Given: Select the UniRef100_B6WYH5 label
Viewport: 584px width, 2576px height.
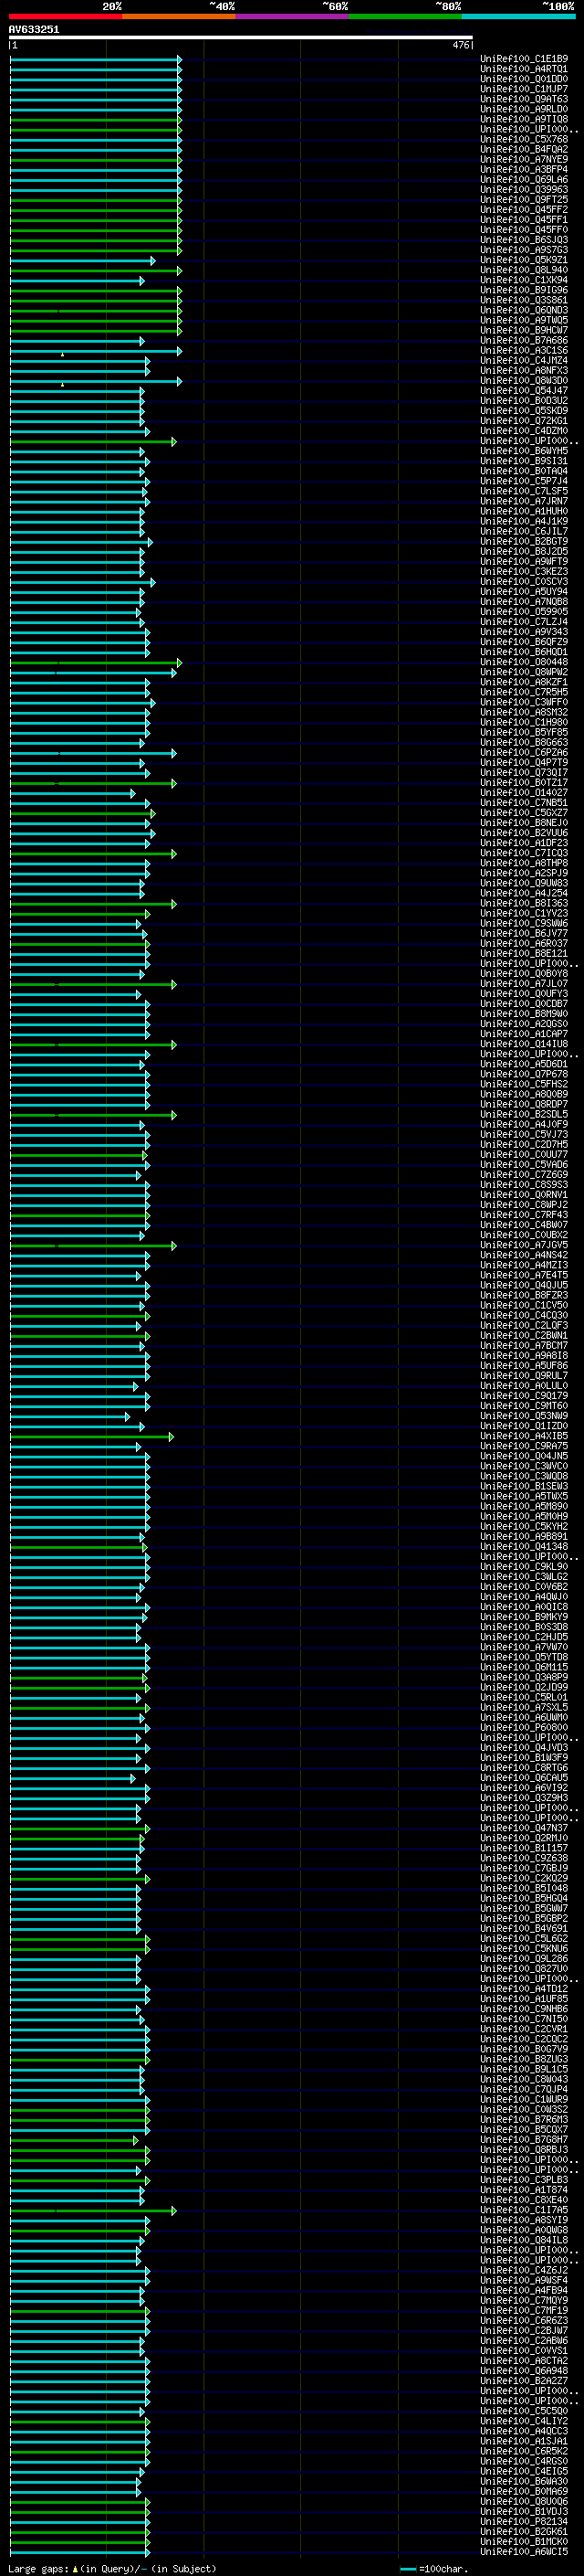Looking at the screenshot, I should (524, 451).
